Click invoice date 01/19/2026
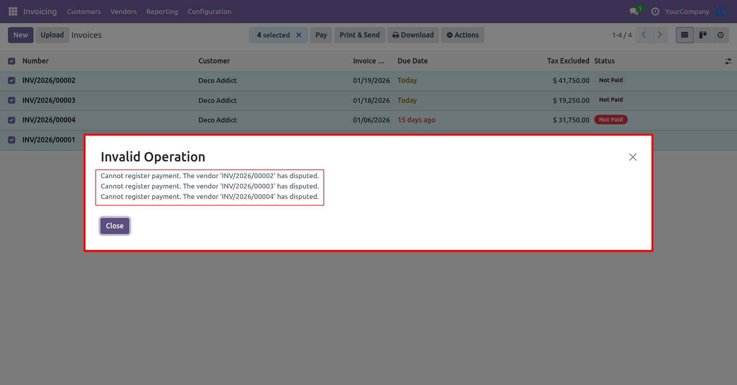This screenshot has width=737, height=385. coord(371,81)
